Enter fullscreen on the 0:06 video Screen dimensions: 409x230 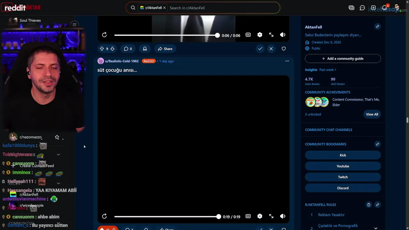coord(271,35)
